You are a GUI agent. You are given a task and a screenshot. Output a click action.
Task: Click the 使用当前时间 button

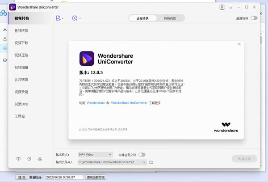pyautogui.click(x=96, y=178)
